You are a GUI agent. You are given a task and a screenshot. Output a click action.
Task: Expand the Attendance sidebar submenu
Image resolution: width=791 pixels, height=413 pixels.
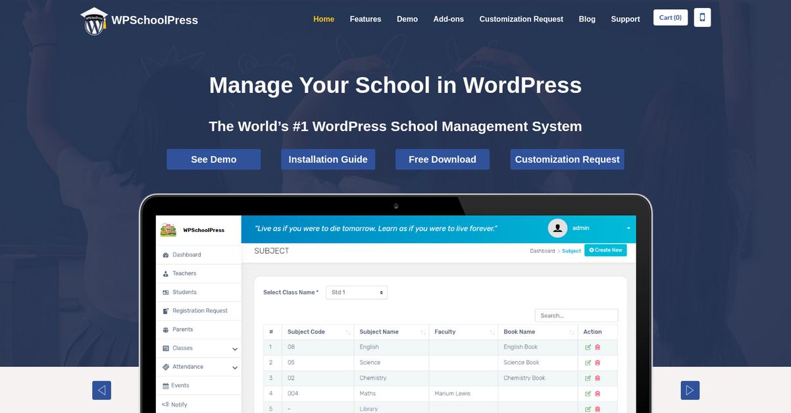pos(235,368)
